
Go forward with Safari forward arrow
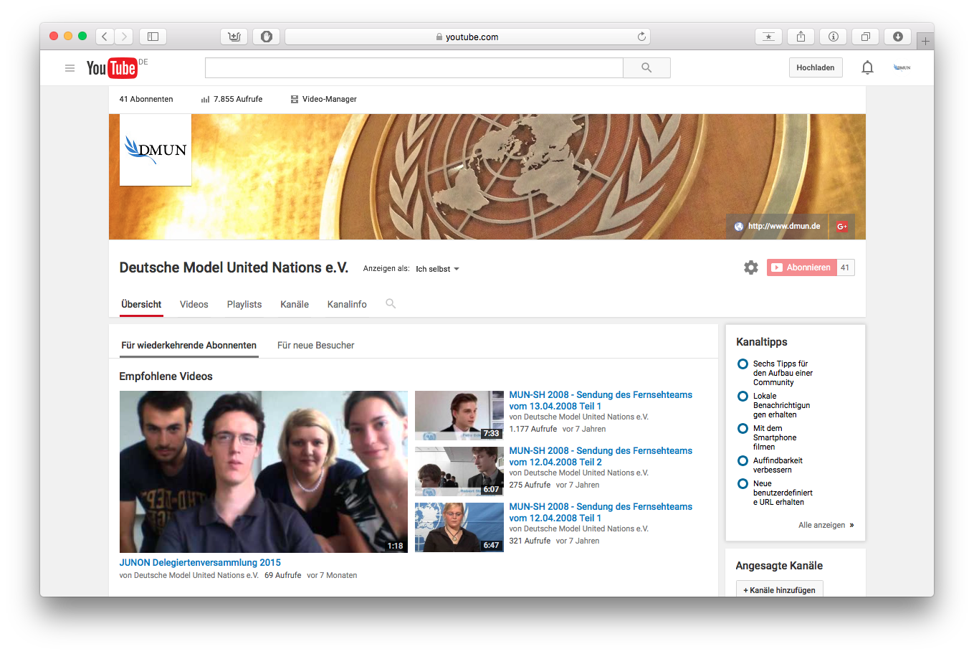(124, 37)
